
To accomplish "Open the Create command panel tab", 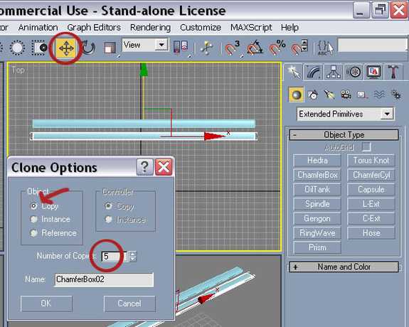I will (x=294, y=73).
